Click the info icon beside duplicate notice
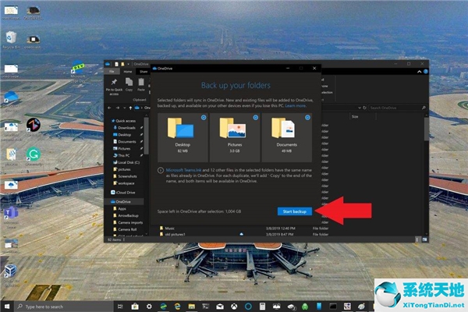 click(161, 171)
